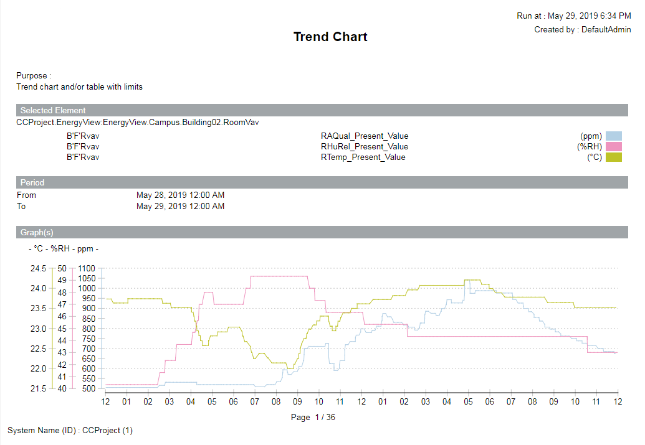Open the CCProject.EnergyView Building02.RoomVav element link
This screenshot has height=445, width=645.
tap(140, 122)
